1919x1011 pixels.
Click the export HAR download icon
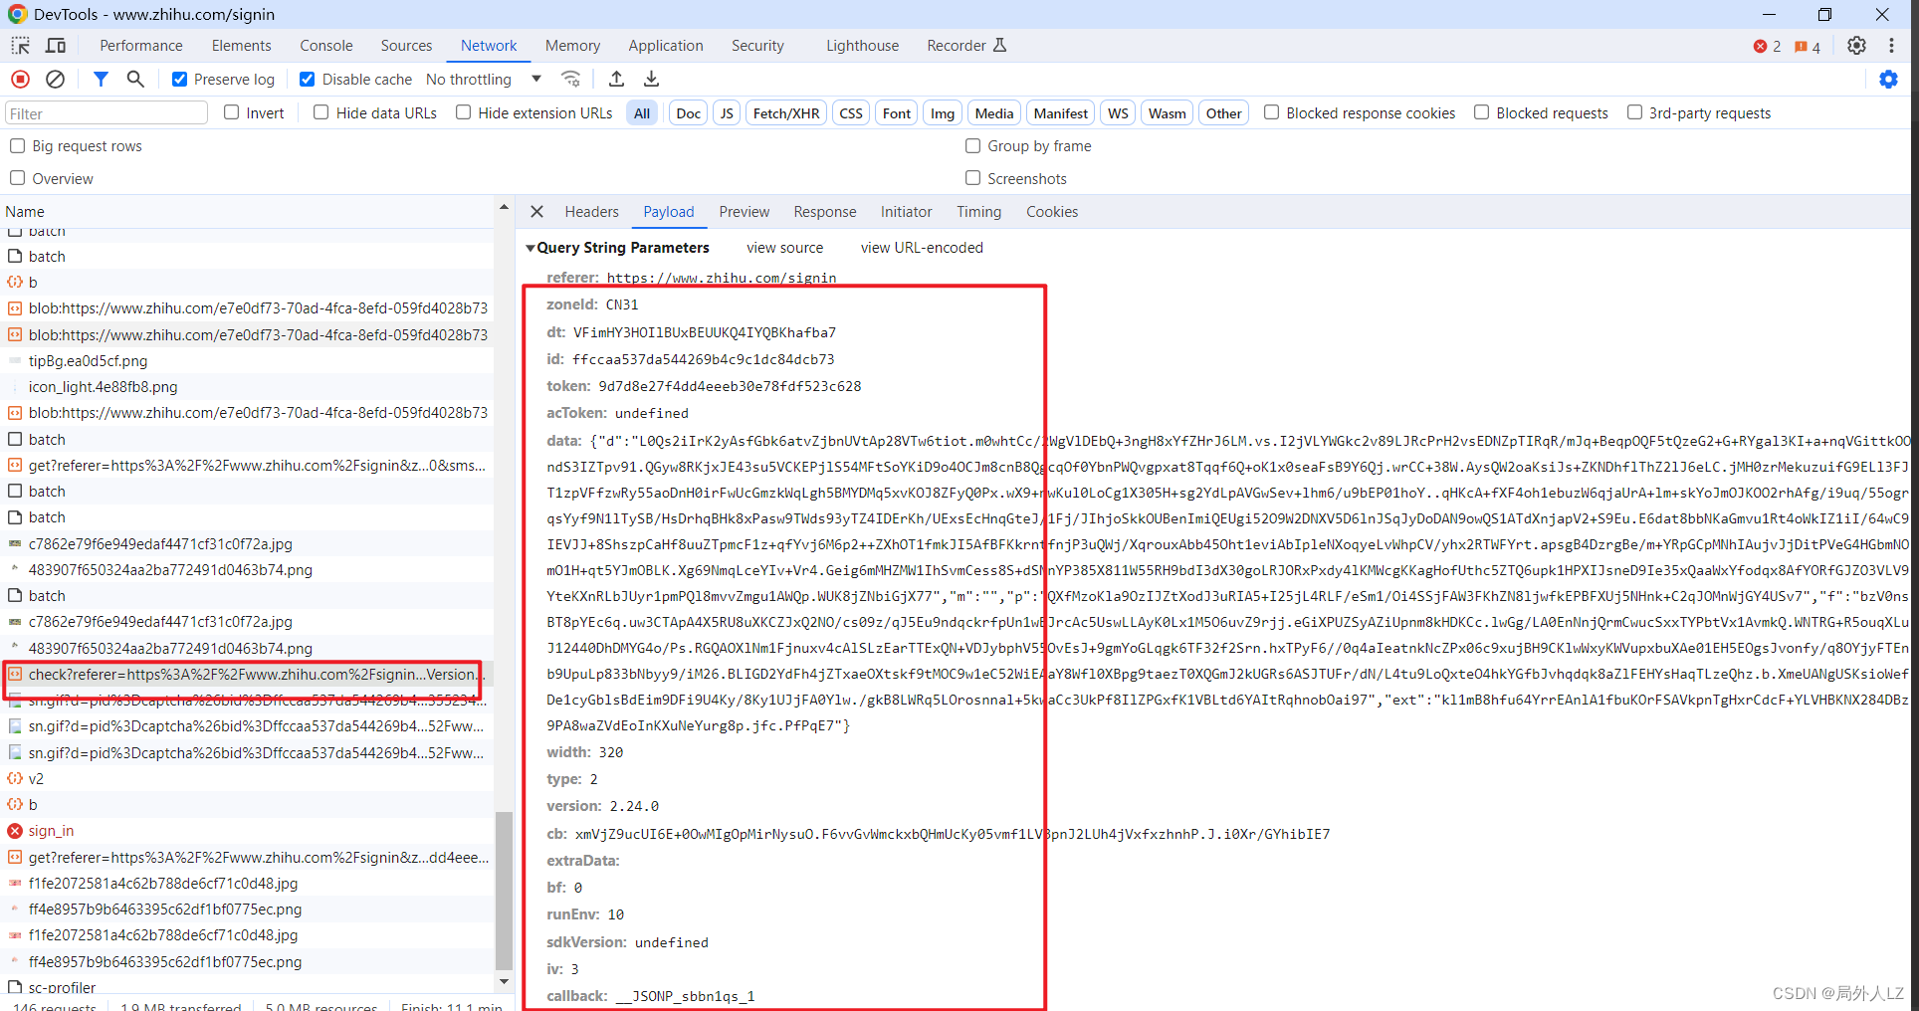(x=652, y=80)
